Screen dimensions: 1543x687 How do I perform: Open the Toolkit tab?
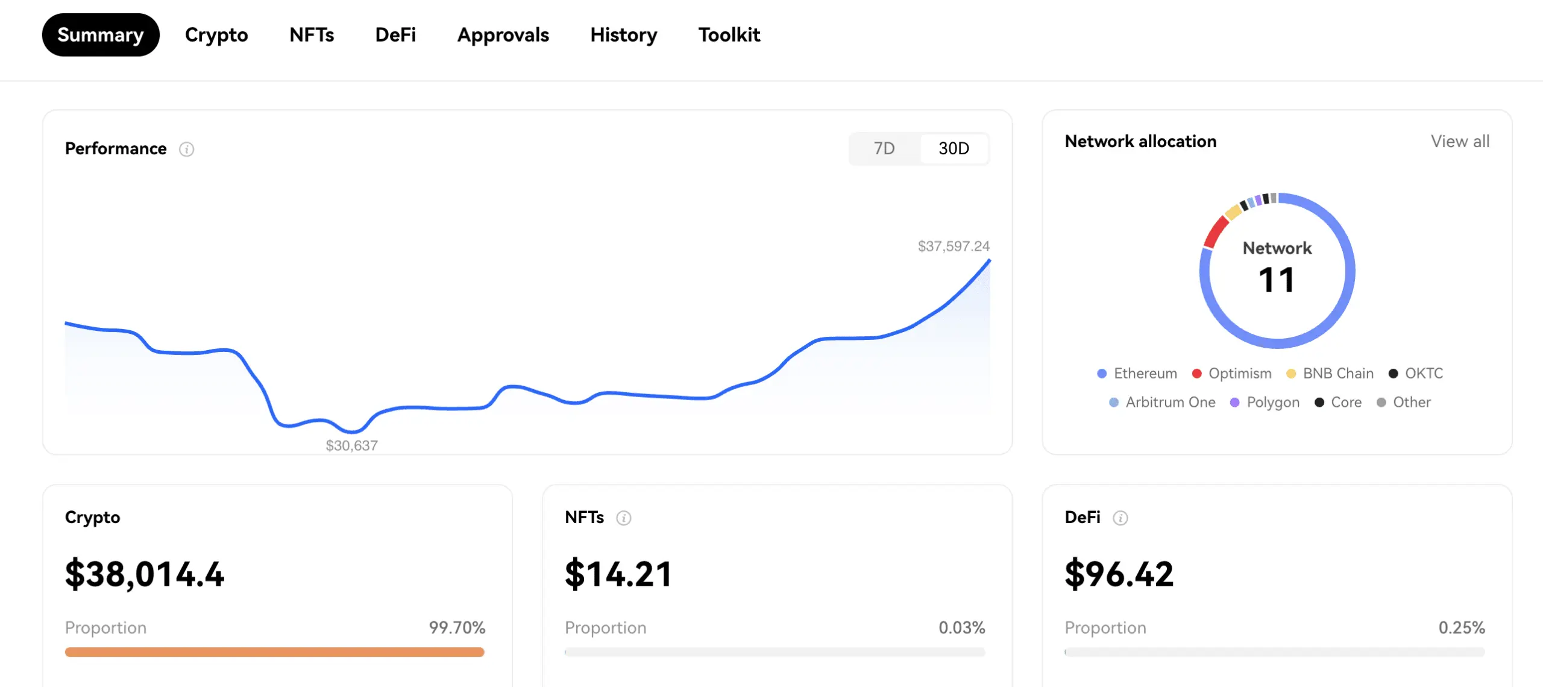(x=729, y=35)
